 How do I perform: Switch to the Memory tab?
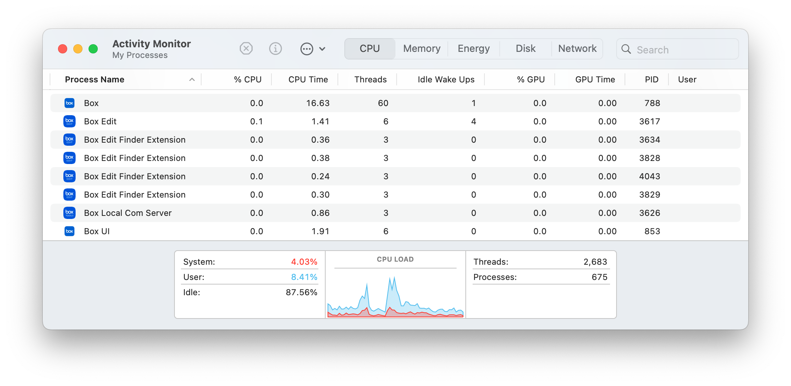(421, 49)
